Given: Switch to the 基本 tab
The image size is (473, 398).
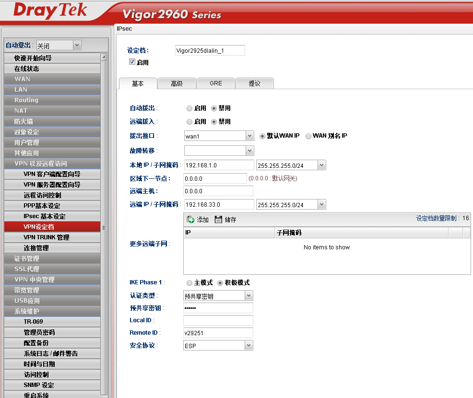Looking at the screenshot, I should coord(138,83).
